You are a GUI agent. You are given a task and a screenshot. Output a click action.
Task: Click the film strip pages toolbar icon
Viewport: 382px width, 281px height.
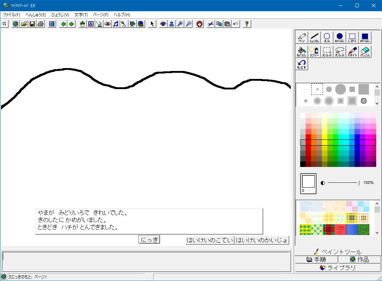52,24
